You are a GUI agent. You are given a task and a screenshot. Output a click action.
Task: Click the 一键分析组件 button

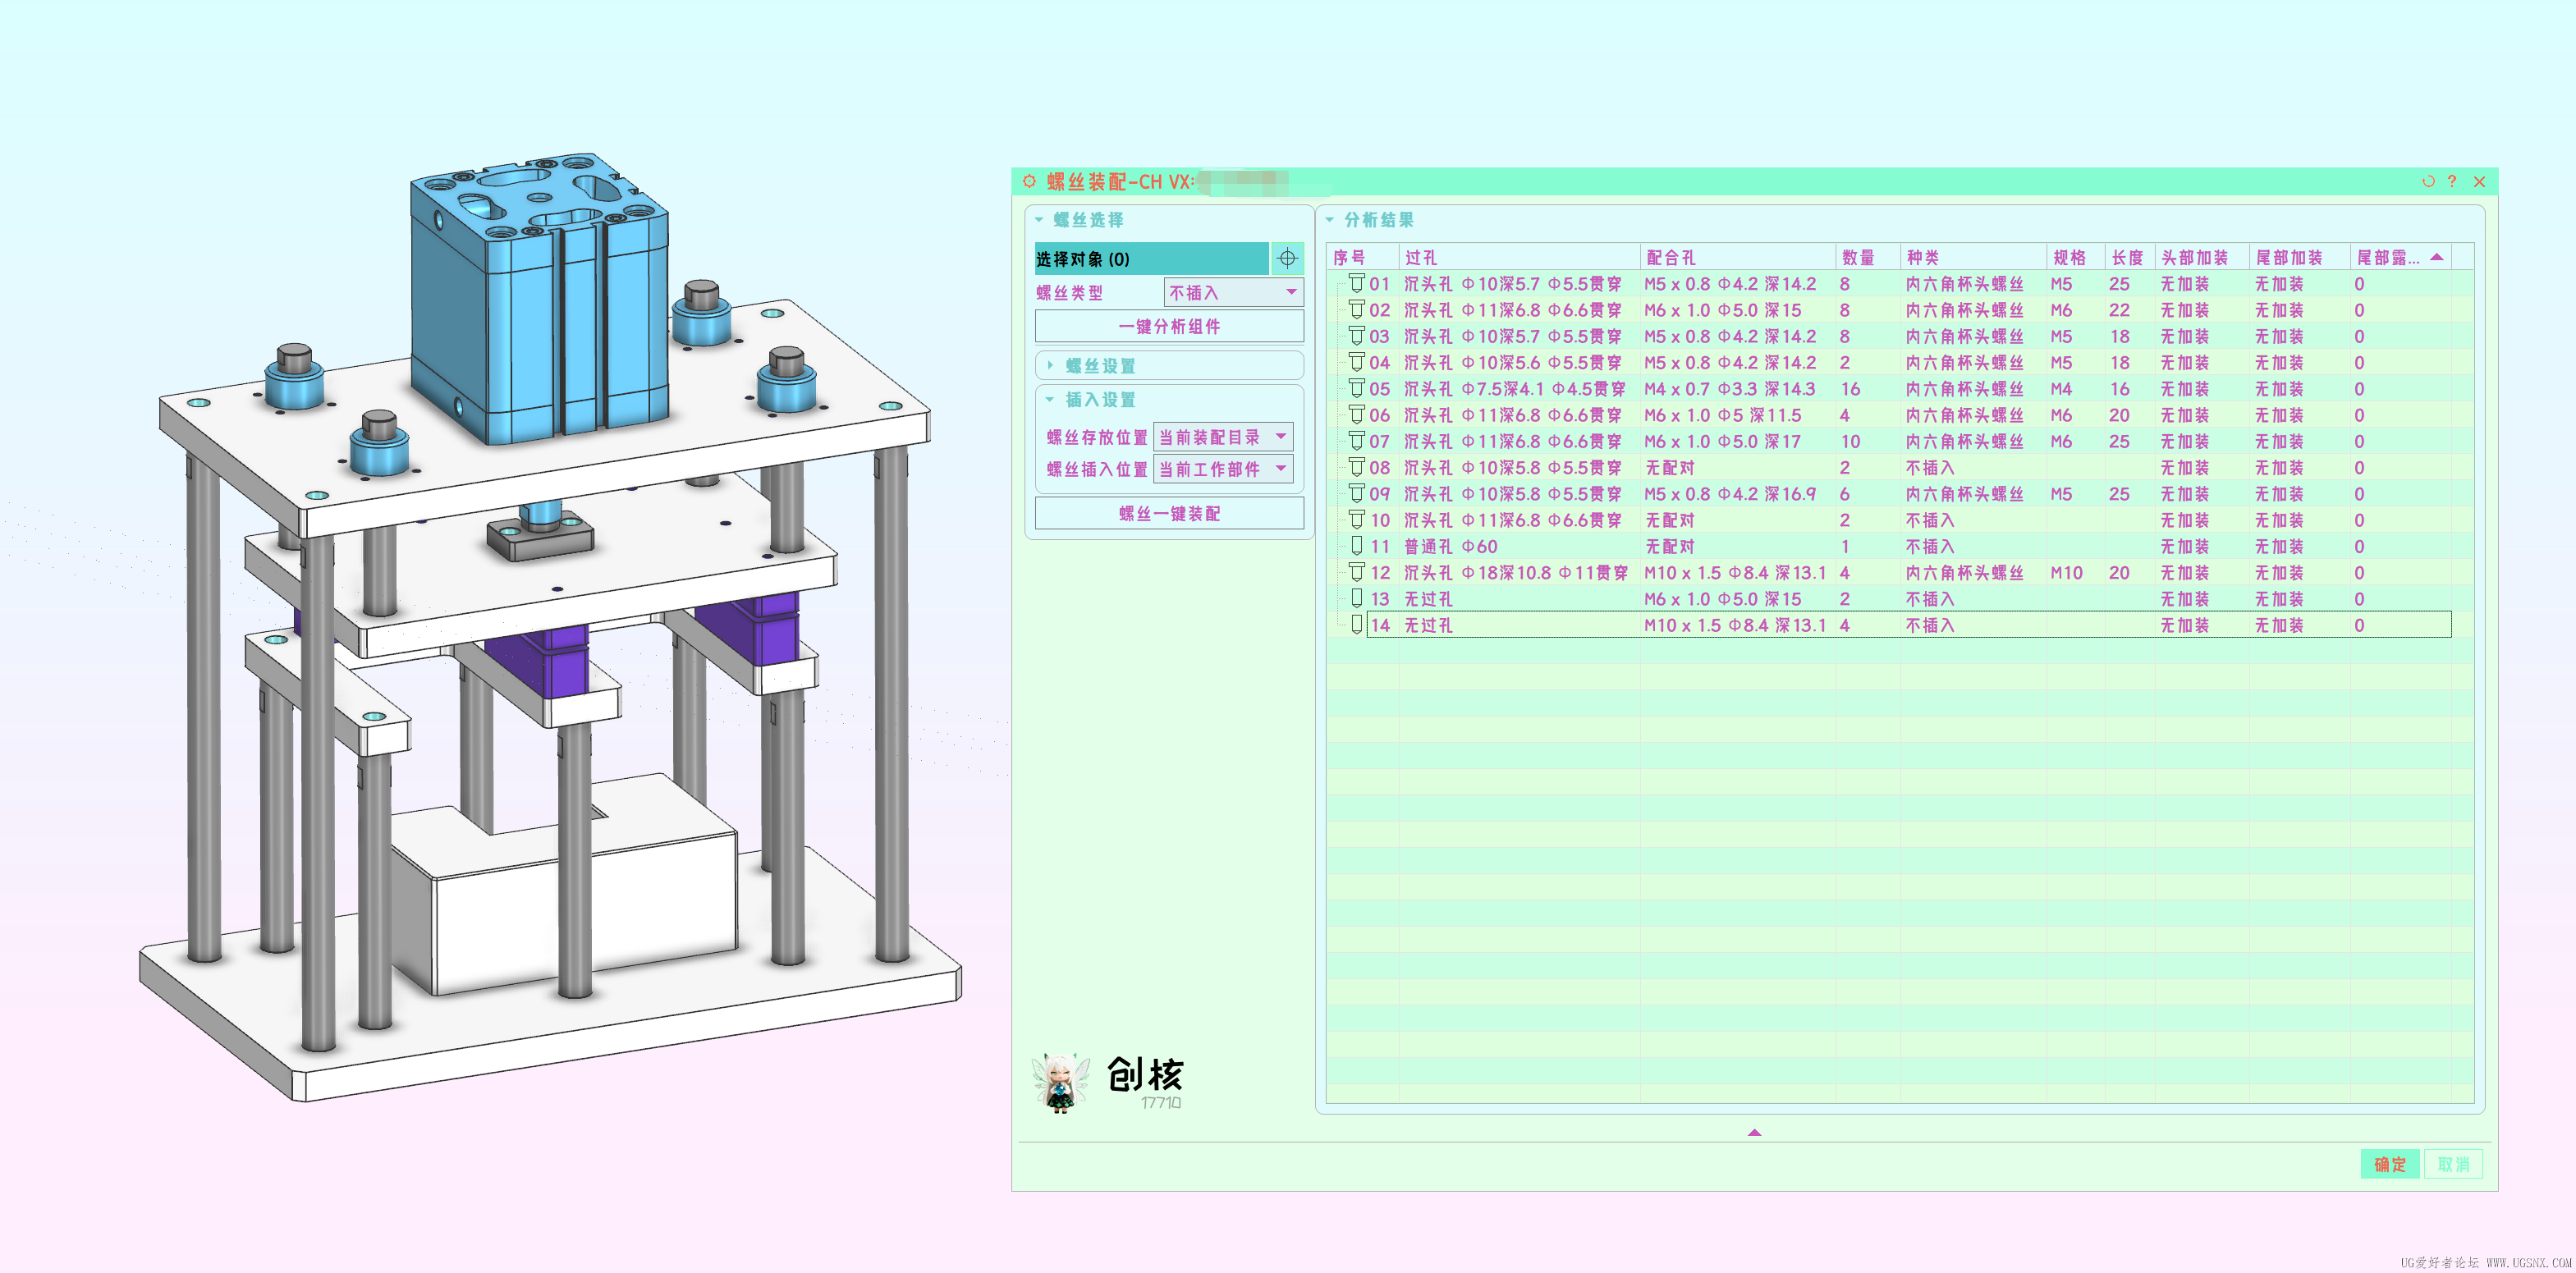click(1169, 326)
